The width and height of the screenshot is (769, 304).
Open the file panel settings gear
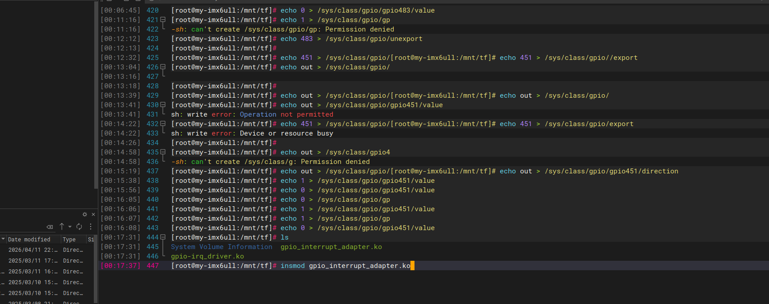[x=85, y=214]
